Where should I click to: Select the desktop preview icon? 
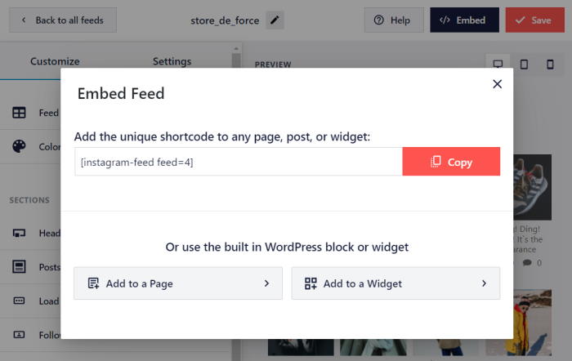pos(498,64)
